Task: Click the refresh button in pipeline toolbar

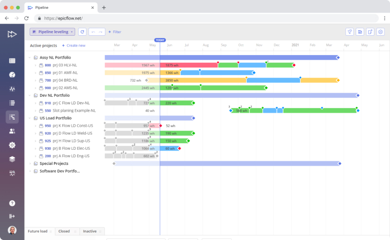Action: coord(82,32)
